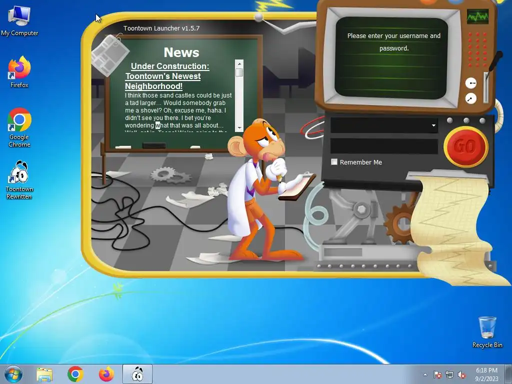
Task: Launch Firefox from the taskbar
Action: point(106,374)
